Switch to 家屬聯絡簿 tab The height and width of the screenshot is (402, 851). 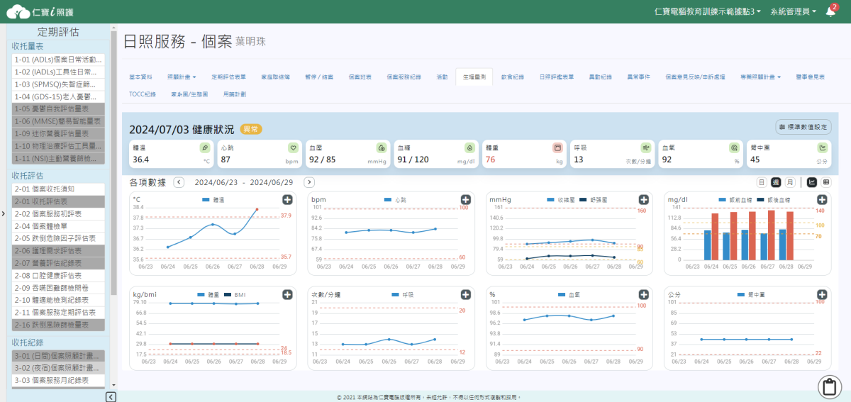tap(276, 76)
